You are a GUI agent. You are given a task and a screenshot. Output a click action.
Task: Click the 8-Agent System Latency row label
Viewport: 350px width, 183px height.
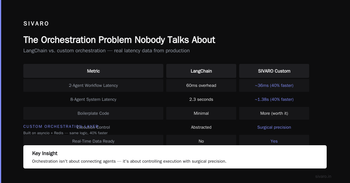coord(93,99)
